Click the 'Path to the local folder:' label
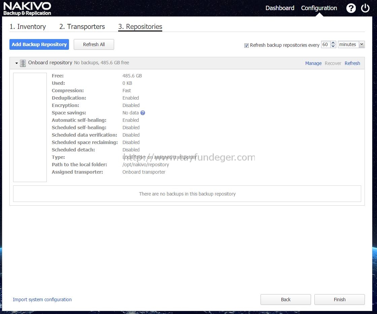This screenshot has width=377, height=314. 79,165
